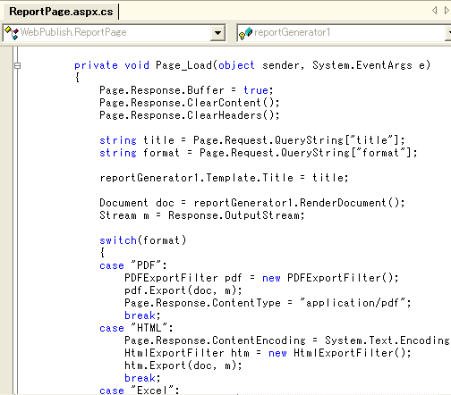Open the reportGenerator1 members combo box
Screen dimensions: 451x395
344,32
